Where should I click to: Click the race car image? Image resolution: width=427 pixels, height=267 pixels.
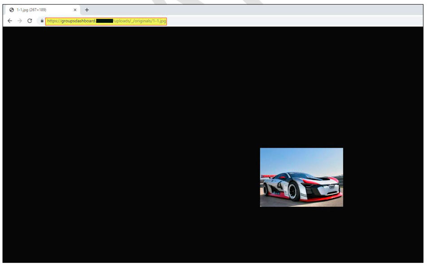pyautogui.click(x=301, y=178)
